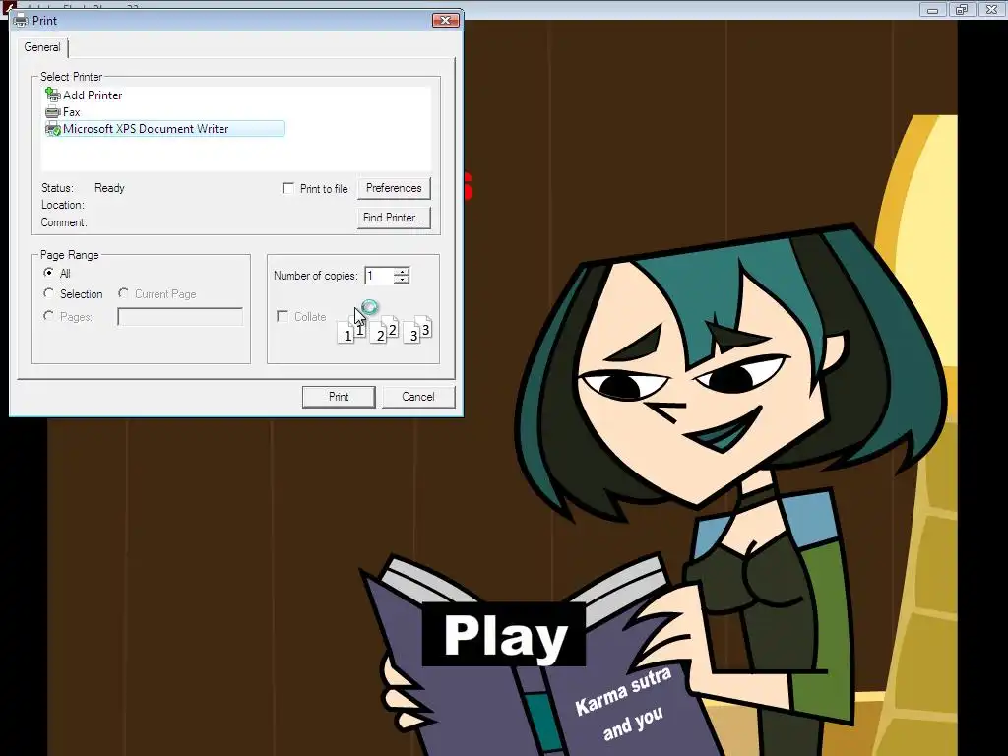Image resolution: width=1008 pixels, height=756 pixels.
Task: Click the Print button
Action: (339, 397)
